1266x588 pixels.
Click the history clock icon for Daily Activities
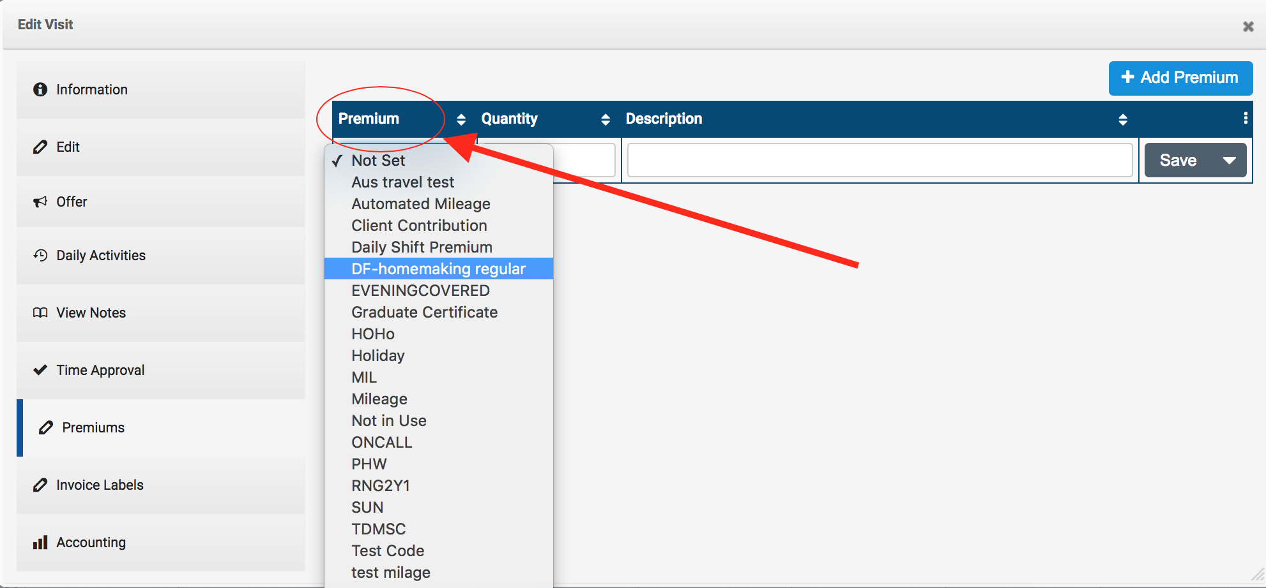pos(40,256)
